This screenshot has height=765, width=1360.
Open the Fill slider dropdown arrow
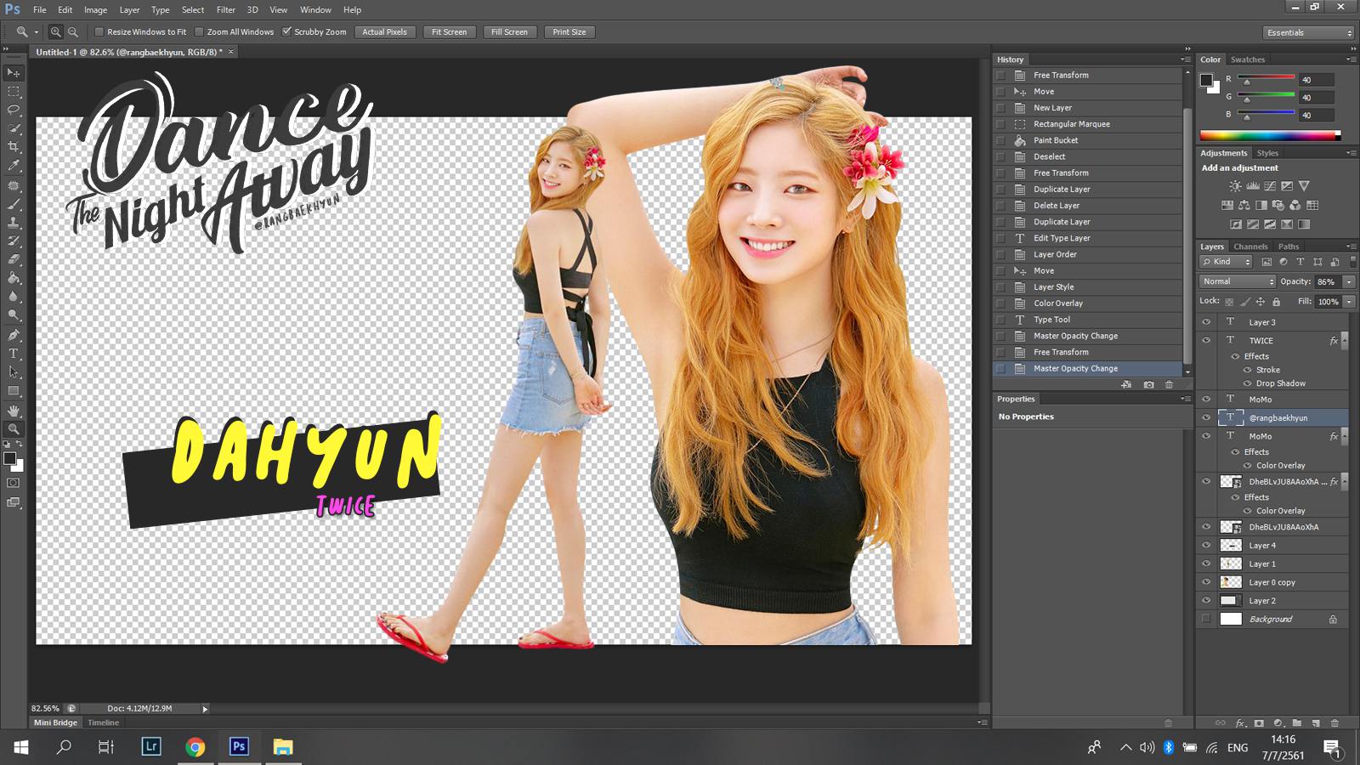pyautogui.click(x=1349, y=302)
